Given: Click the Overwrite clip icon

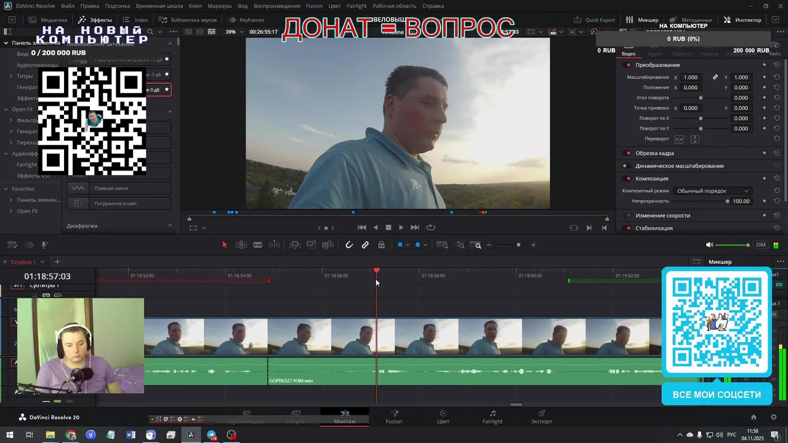Looking at the screenshot, I should pos(311,245).
